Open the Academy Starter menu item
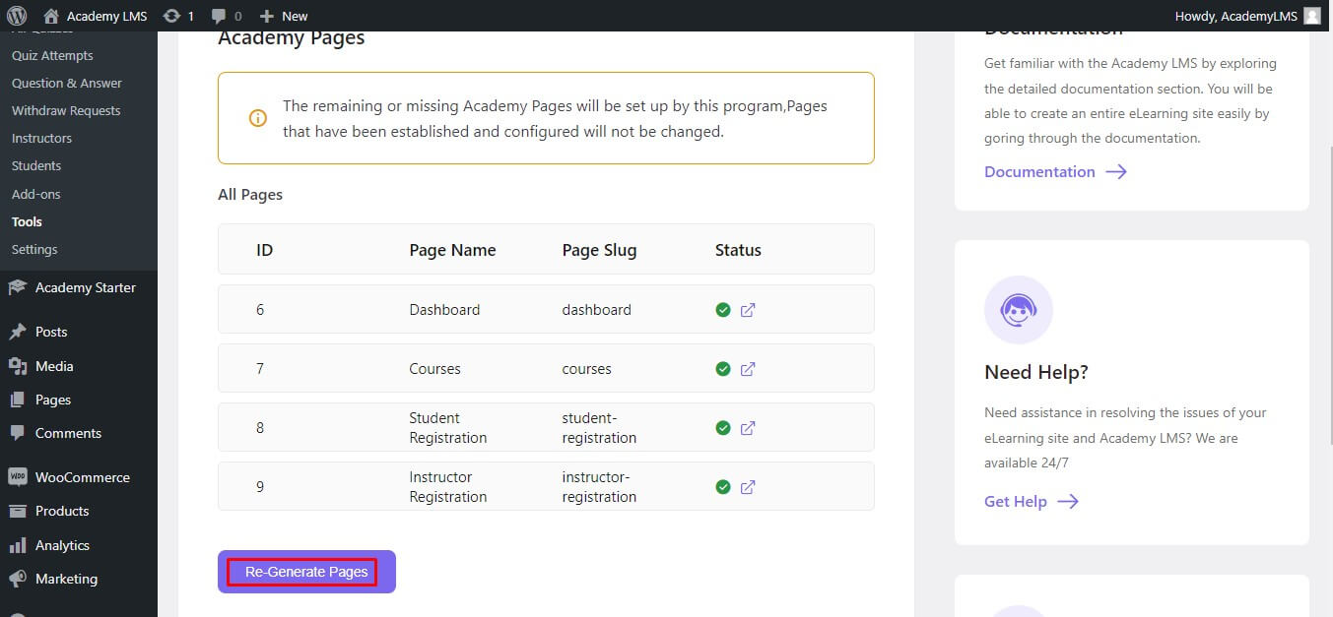The width and height of the screenshot is (1333, 617). [85, 287]
